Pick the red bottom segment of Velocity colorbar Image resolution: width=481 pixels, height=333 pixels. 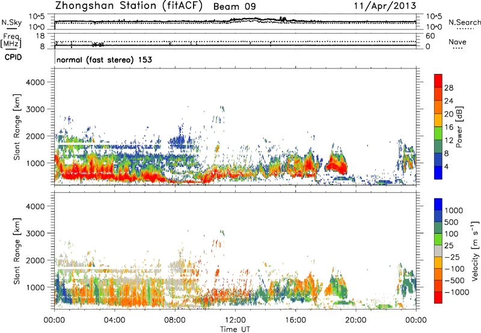tap(438, 298)
